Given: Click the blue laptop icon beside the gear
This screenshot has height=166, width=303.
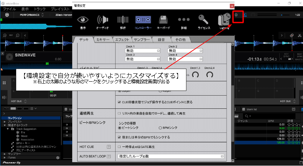Looking at the screenshot, I should (245, 15).
